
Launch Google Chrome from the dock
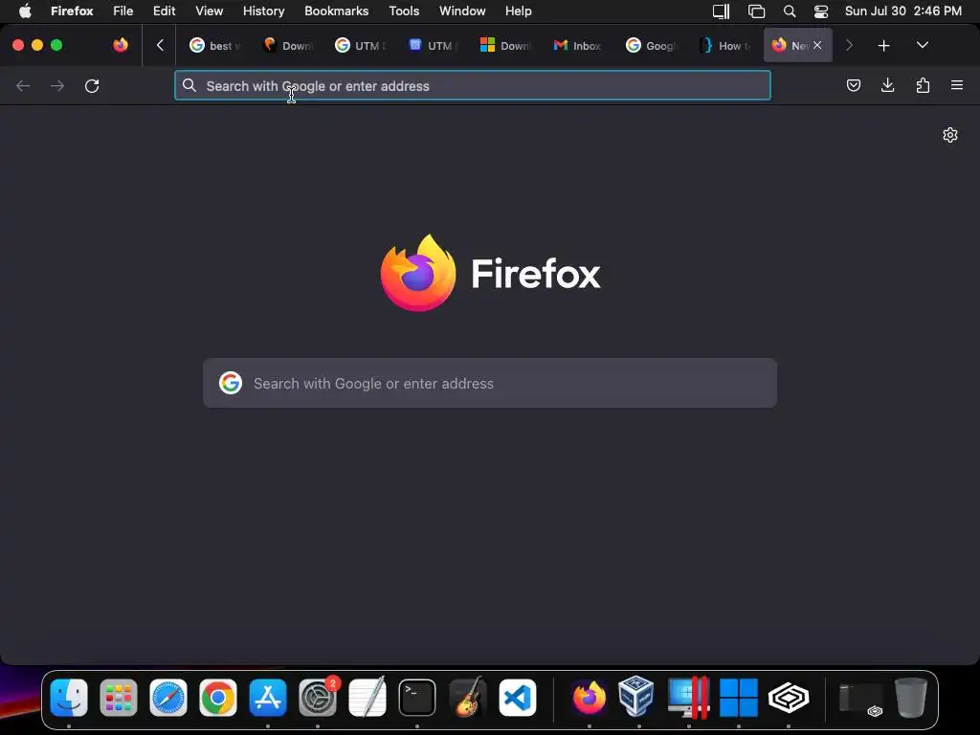coord(217,698)
